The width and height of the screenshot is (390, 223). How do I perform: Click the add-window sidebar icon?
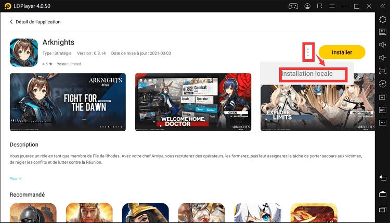click(383, 97)
